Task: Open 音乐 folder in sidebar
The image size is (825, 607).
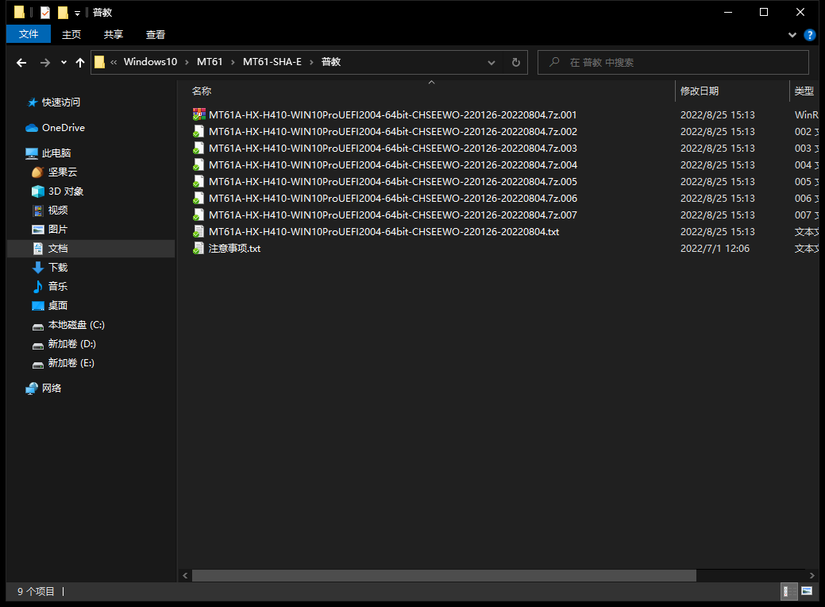Action: coord(58,286)
